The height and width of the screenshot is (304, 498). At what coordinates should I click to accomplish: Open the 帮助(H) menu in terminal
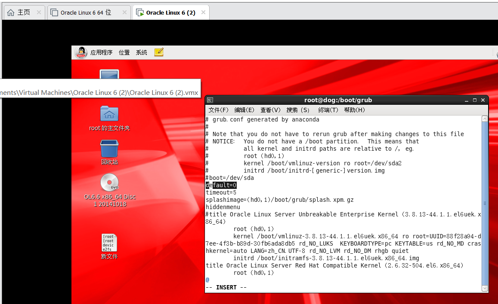click(x=354, y=110)
